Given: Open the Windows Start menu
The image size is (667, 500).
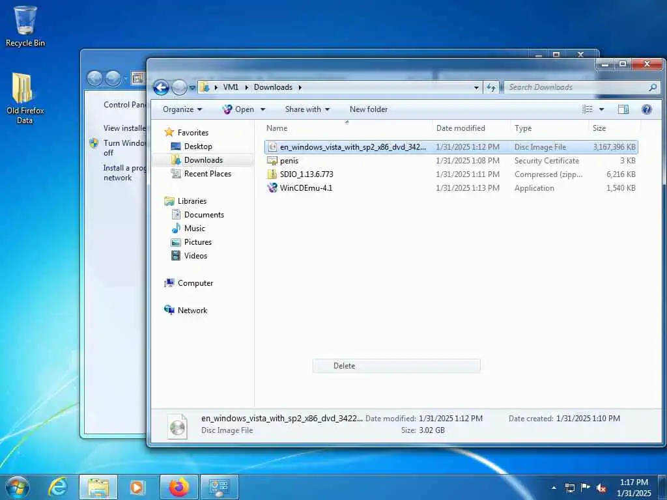Looking at the screenshot, I should tap(18, 487).
